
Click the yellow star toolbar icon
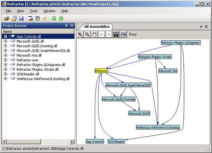coord(45,18)
